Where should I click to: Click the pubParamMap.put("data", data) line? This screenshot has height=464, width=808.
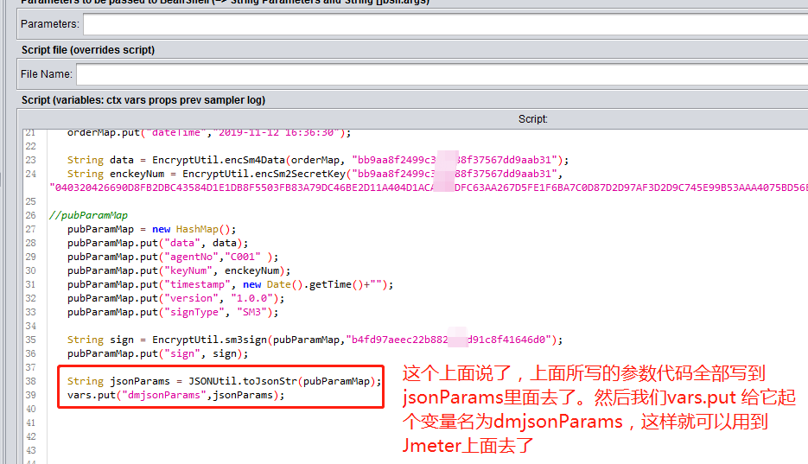tap(157, 243)
